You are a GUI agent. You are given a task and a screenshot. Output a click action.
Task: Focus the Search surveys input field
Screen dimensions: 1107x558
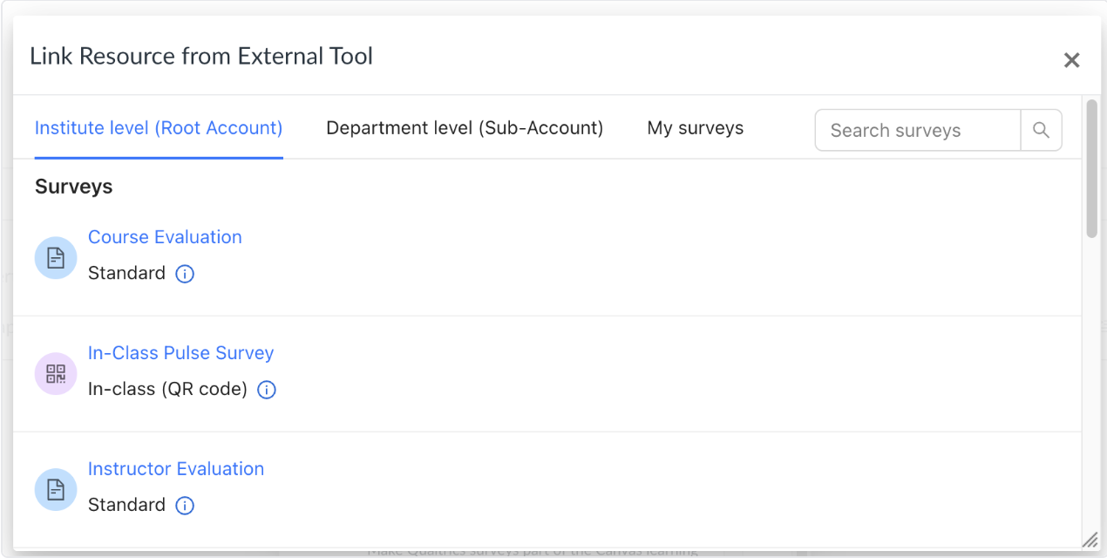click(x=918, y=130)
